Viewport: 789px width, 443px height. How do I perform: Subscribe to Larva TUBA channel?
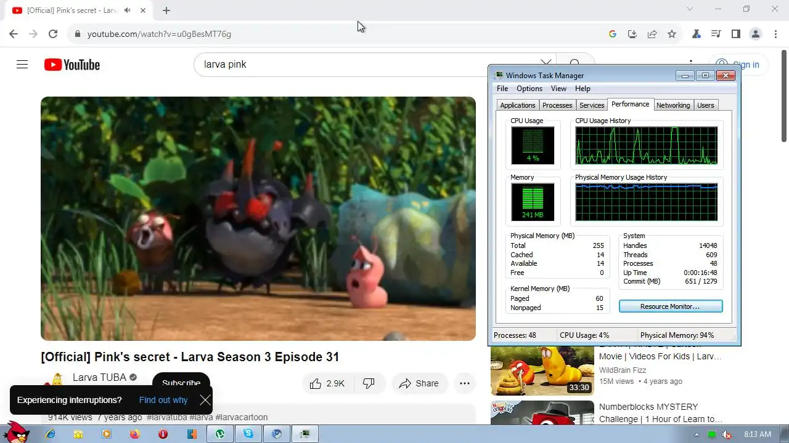[x=181, y=383]
